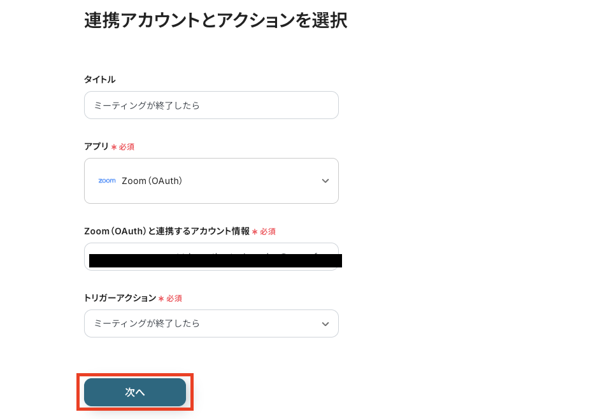This screenshot has height=419, width=614.
Task: Open the アプリ dropdown chevron
Action: pyautogui.click(x=325, y=181)
